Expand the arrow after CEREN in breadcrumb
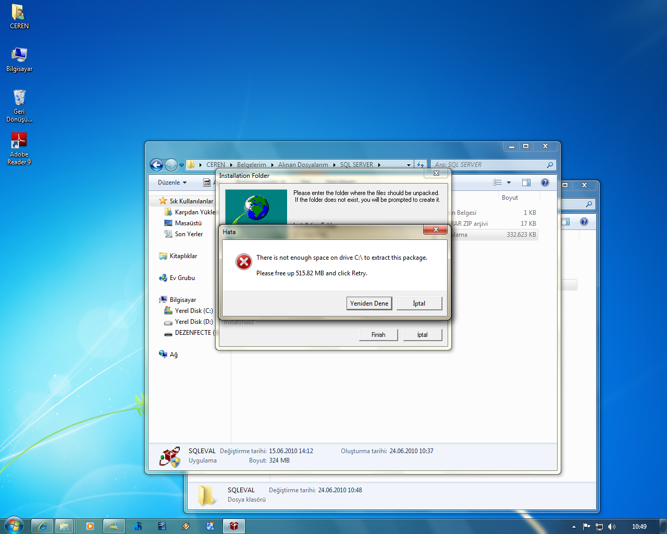 (231, 165)
